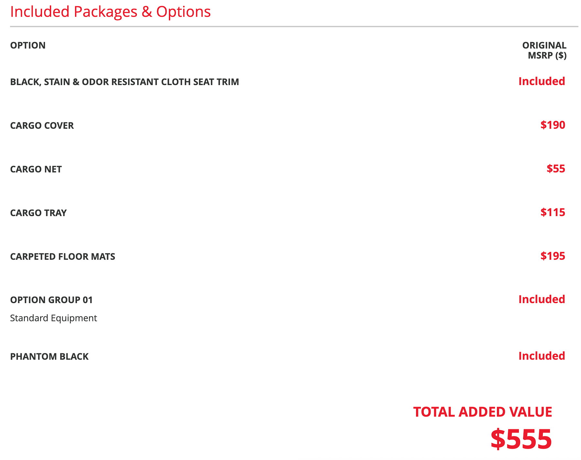The width and height of the screenshot is (581, 460).
Task: Click the ORIGINAL MSRP ($) column header
Action: (544, 50)
